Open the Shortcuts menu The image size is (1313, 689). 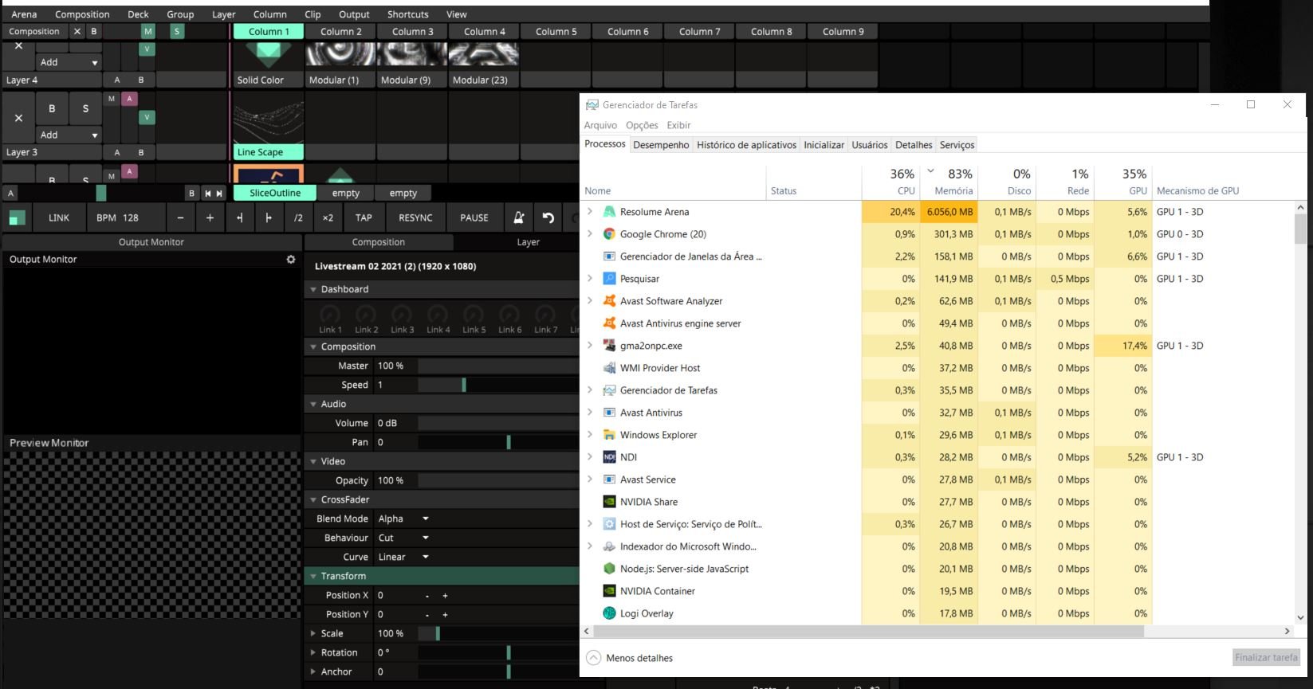(x=407, y=14)
